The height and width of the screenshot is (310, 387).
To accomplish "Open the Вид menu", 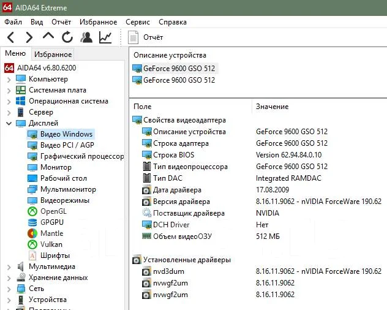I will click(x=37, y=22).
